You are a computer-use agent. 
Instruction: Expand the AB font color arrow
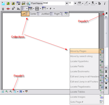point(83,4)
